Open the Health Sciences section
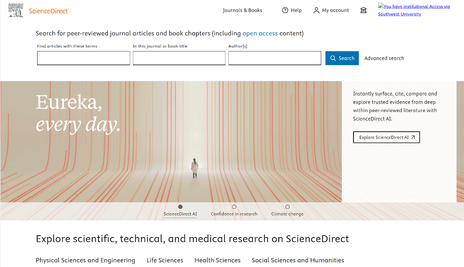The width and height of the screenshot is (464, 267). 217,260
